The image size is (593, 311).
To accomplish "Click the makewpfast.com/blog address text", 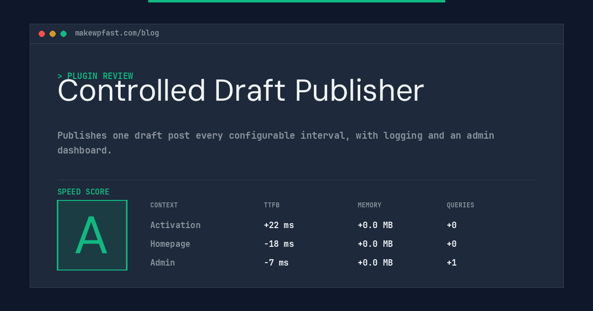I will point(117,33).
